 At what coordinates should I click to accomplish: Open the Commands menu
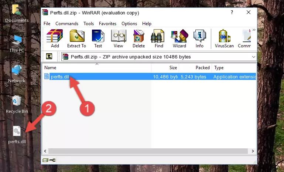[67, 24]
